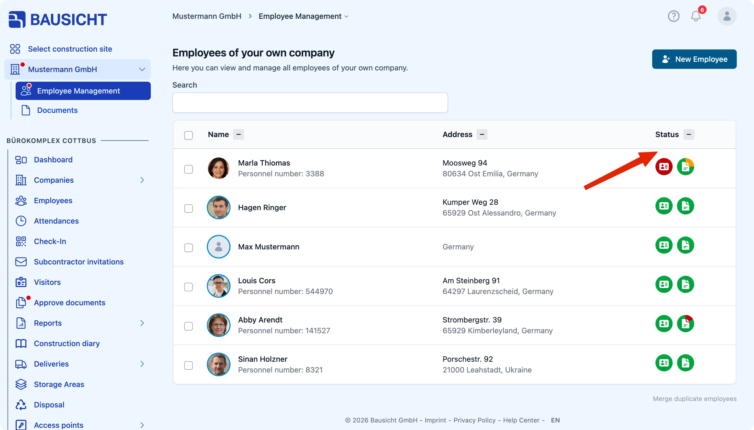This screenshot has width=754, height=430.
Task: Click Max Mustermann document status icon
Action: pyautogui.click(x=685, y=245)
